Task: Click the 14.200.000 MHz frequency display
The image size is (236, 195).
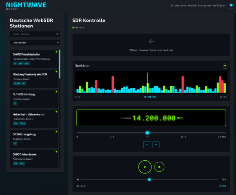Action: (x=151, y=118)
